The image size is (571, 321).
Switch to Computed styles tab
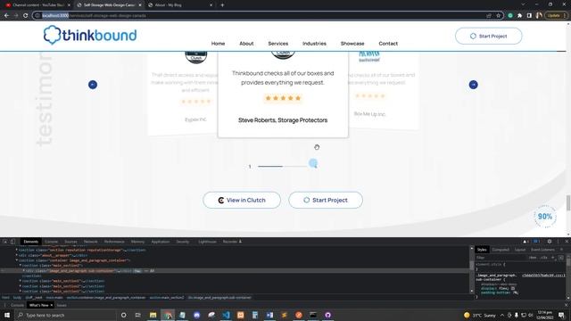pyautogui.click(x=501, y=250)
